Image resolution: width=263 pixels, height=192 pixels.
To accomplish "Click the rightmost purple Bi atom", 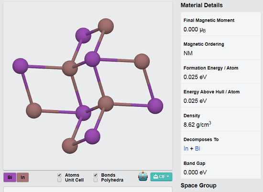I will click(155, 106).
